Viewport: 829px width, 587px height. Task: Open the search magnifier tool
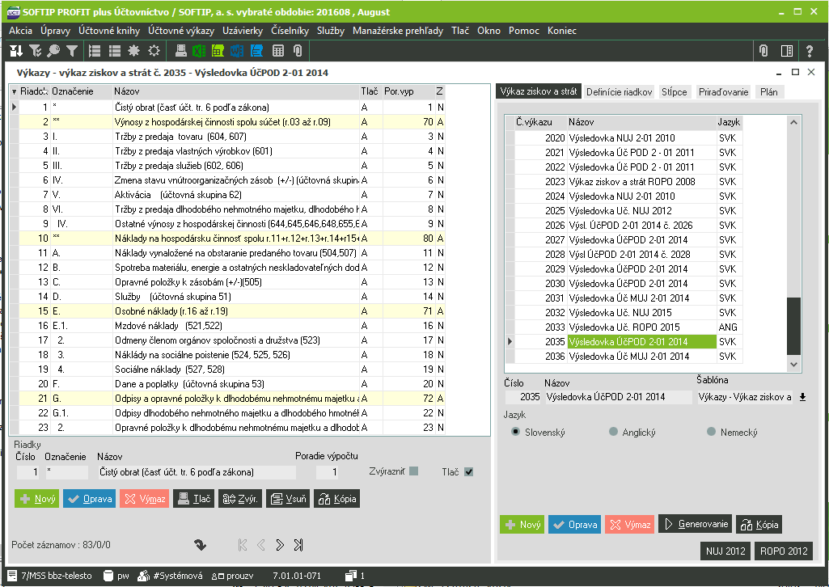tap(53, 50)
